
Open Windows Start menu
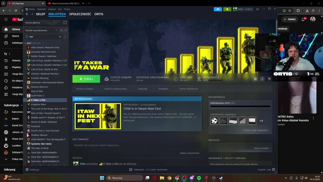(x=102, y=178)
